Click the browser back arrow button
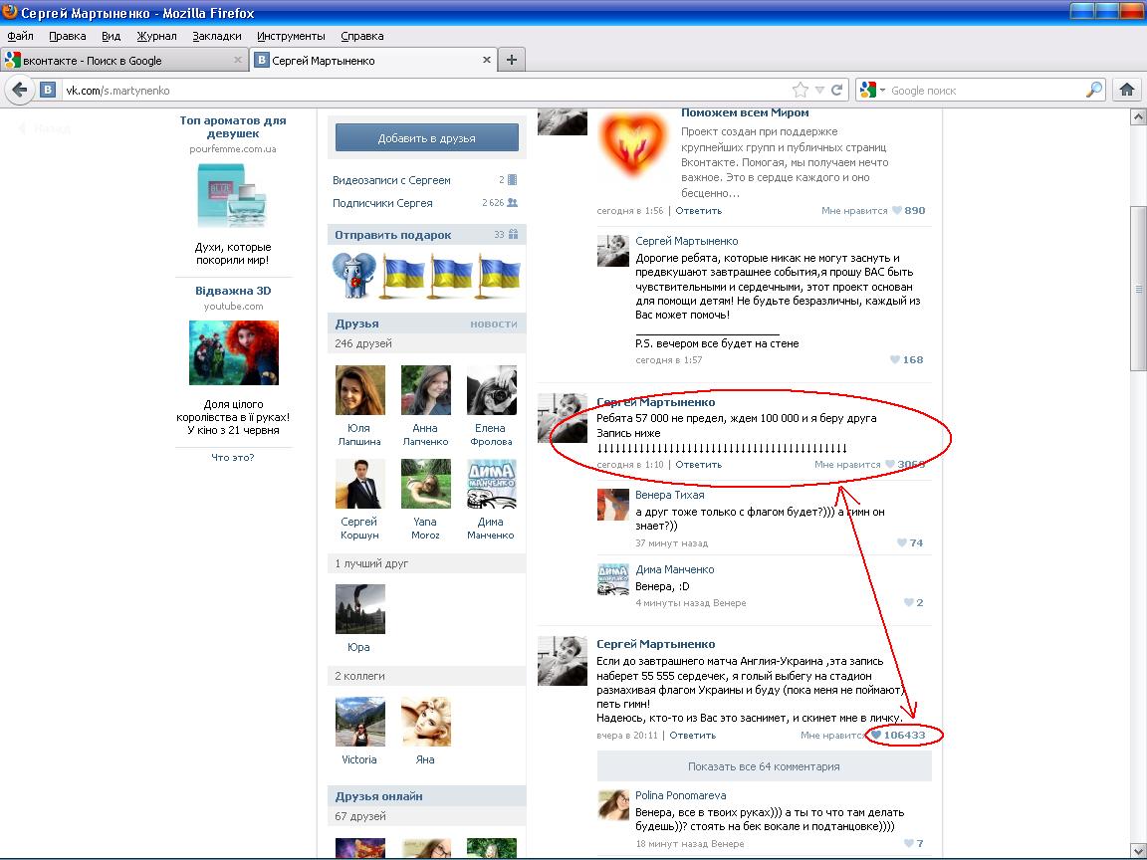Viewport: 1147px width, 860px height. pyautogui.click(x=19, y=90)
